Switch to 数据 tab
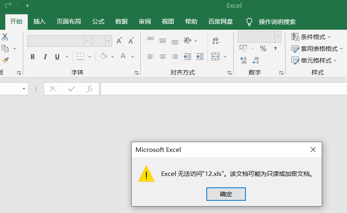 (122, 22)
